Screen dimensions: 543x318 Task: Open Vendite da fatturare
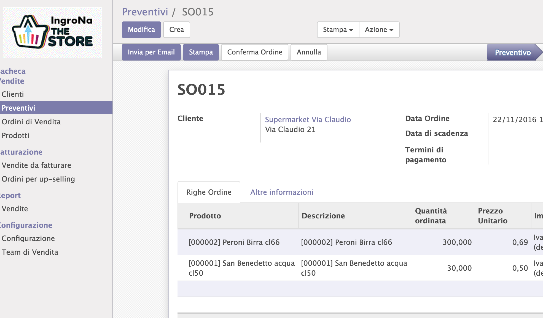[36, 165]
